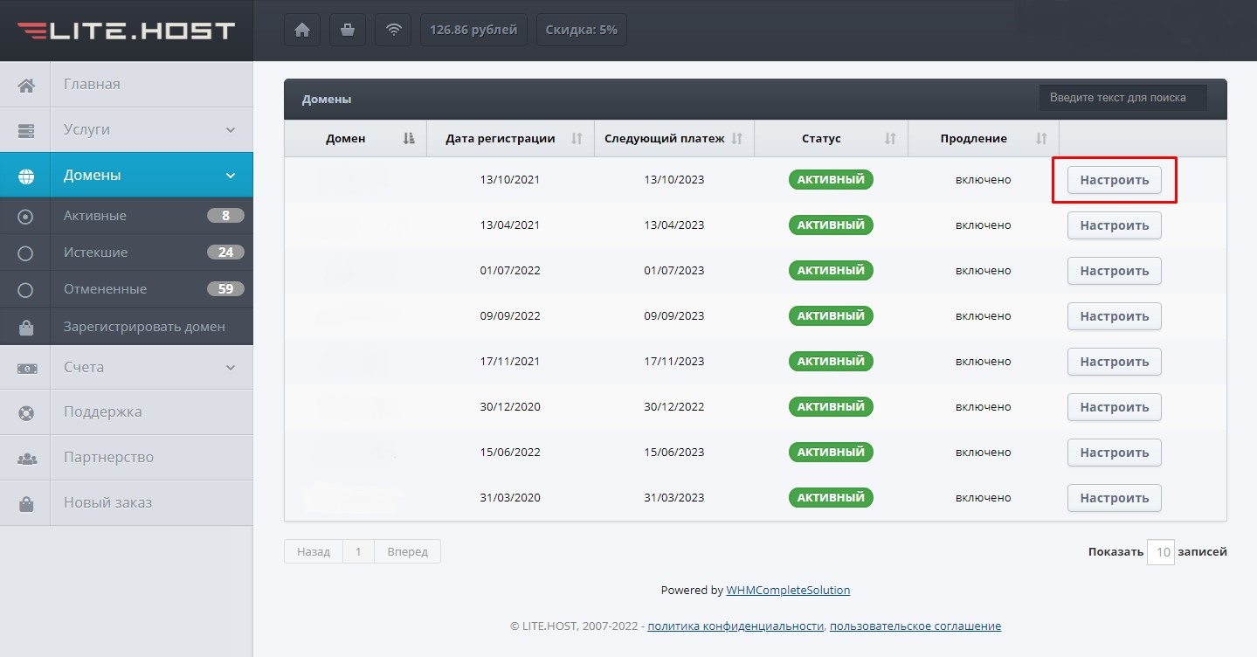Click next payment date 31/03/2023
Image resolution: width=1257 pixels, height=657 pixels.
[x=673, y=498]
